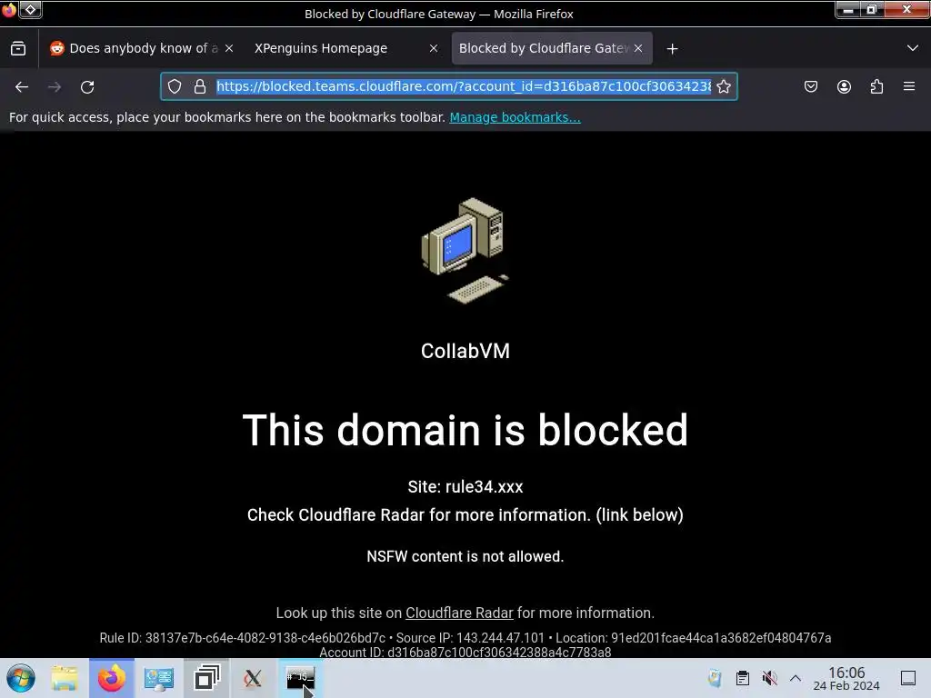Viewport: 931px width, 698px height.
Task: Click the updates notifier tray icon
Action: click(715, 678)
